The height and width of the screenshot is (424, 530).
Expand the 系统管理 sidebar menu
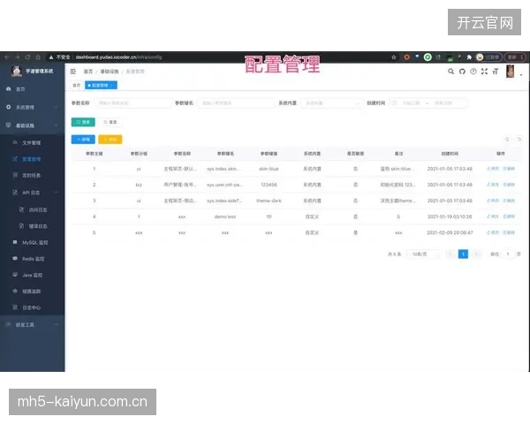(32, 107)
